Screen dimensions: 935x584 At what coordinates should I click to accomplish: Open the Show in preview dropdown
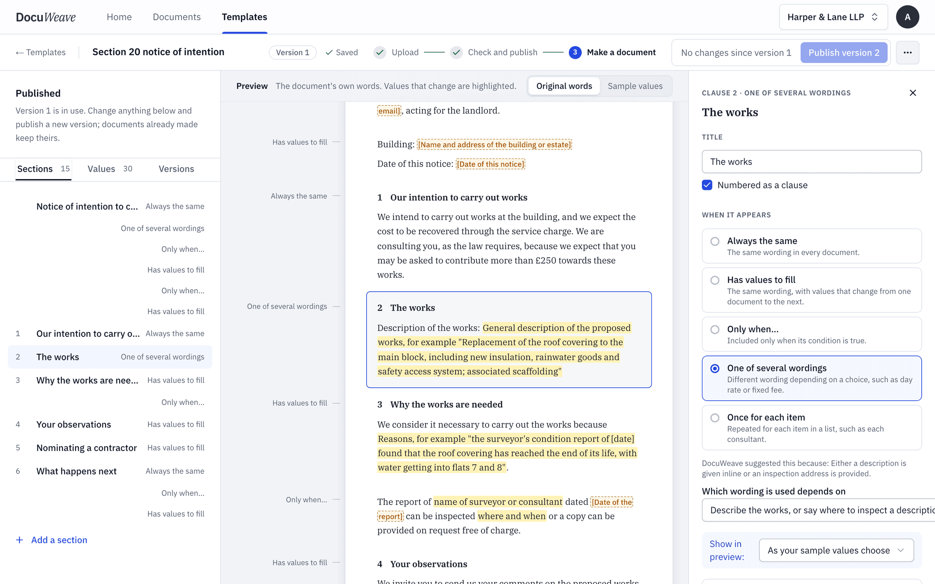(x=836, y=550)
